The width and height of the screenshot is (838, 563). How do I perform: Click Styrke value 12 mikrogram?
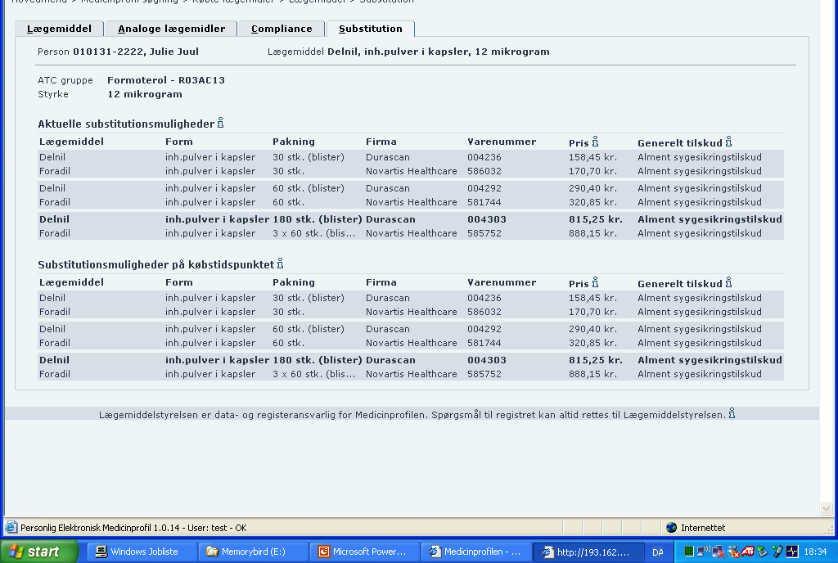pos(145,94)
